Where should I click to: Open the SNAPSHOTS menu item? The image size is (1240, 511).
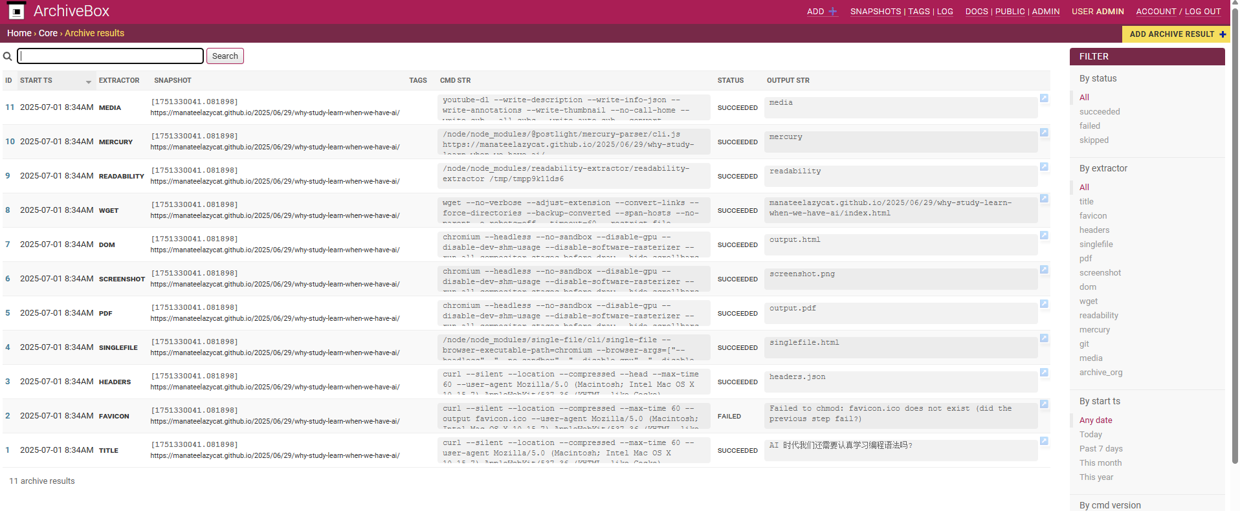point(875,12)
